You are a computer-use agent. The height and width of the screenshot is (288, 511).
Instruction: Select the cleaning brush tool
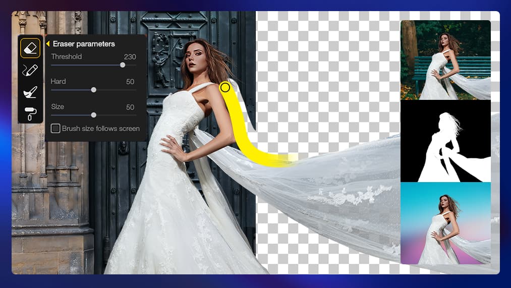point(30,92)
